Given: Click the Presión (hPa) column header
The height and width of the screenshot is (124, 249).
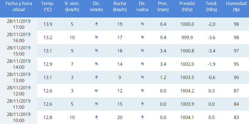Looking at the screenshot, I should pos(187,7).
